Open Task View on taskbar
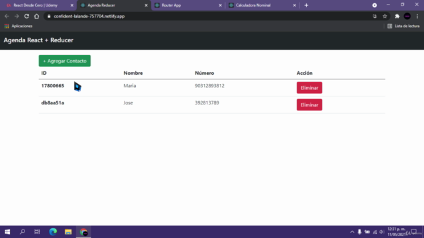This screenshot has width=424, height=238. 37,232
